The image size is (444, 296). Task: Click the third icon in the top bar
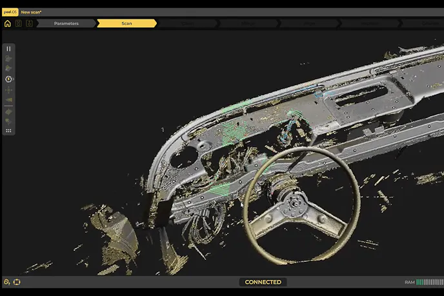pos(29,23)
